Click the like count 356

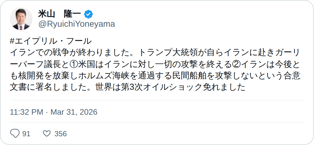[x=60, y=134]
